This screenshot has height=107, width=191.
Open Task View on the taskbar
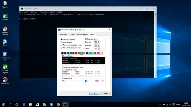click(17, 104)
